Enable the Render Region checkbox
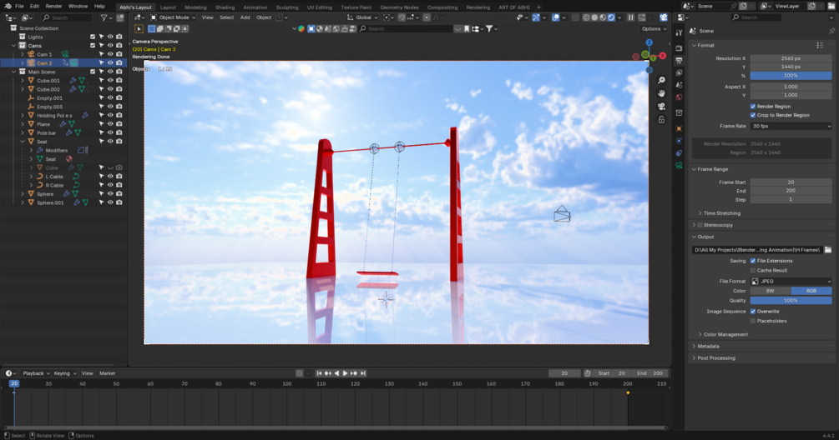 pyautogui.click(x=753, y=107)
